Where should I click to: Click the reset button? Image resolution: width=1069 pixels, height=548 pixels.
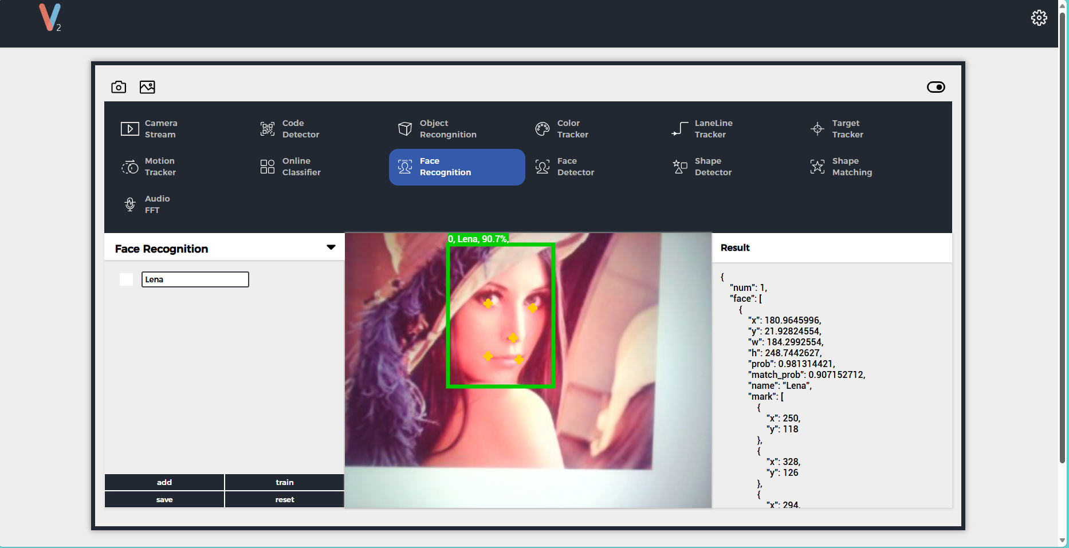(285, 499)
